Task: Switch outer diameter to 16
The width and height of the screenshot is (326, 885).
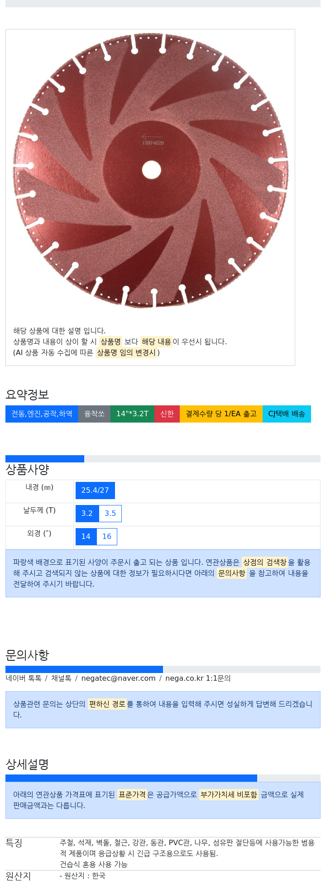Action: click(107, 537)
